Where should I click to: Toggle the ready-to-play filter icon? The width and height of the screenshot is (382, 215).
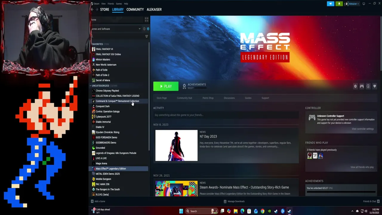[148, 29]
